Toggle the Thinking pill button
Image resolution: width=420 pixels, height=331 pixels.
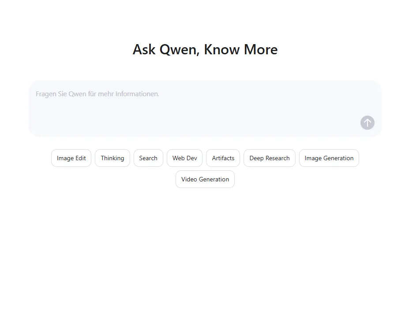(112, 158)
